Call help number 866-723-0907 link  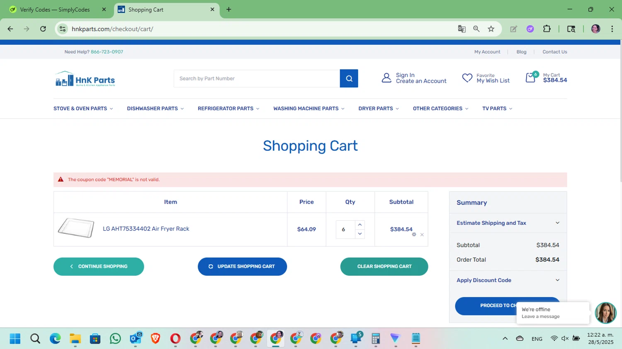click(x=107, y=52)
